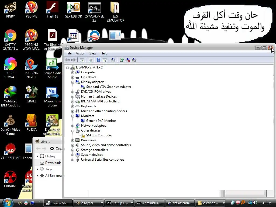Show more Quick Launch items chevron

click(40, 202)
